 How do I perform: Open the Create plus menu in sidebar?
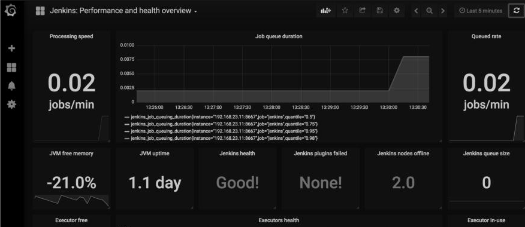11,48
